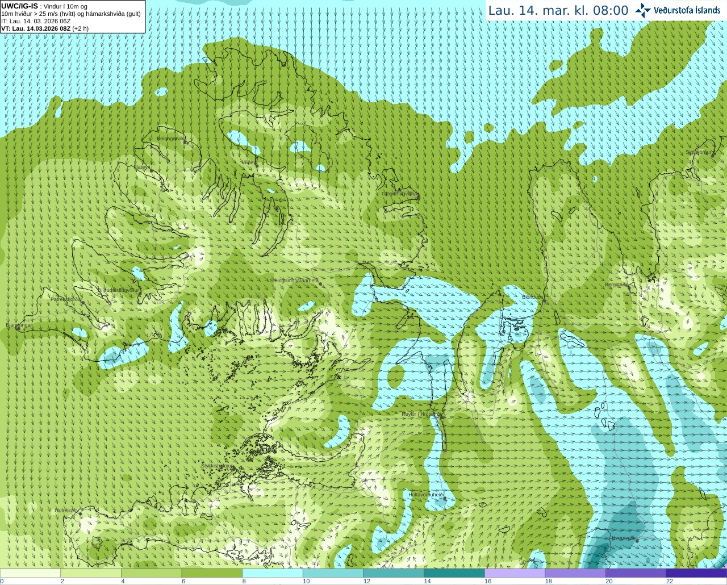The image size is (727, 585).
Task: Click the 2–4 m/s light green legend swatch
Action: [91, 573]
